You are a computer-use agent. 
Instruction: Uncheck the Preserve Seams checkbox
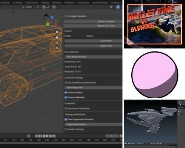(66, 92)
